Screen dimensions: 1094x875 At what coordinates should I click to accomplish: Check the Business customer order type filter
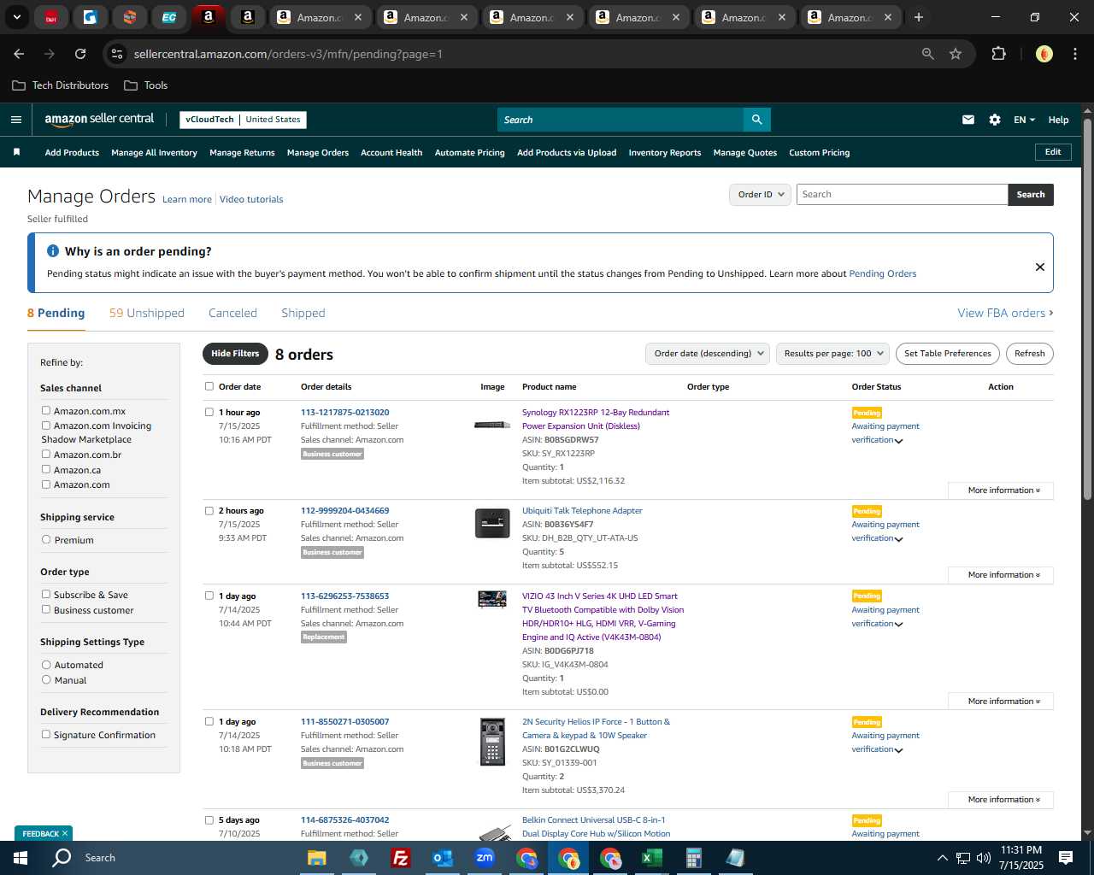coord(46,610)
